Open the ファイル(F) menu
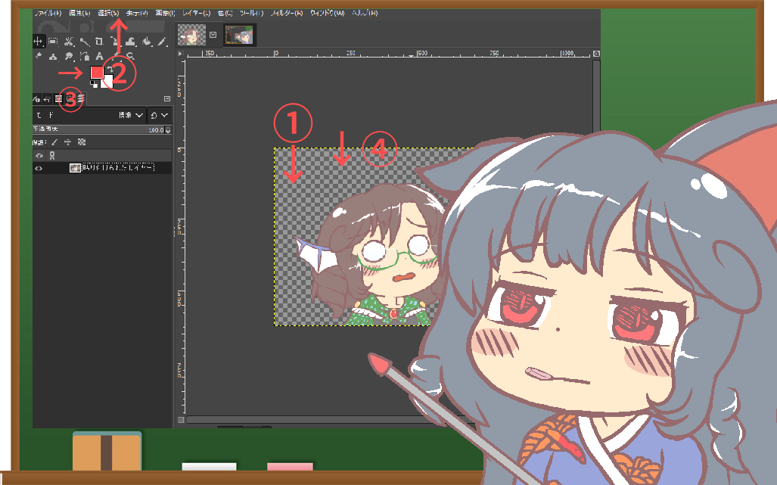This screenshot has width=777, height=485. [48, 13]
